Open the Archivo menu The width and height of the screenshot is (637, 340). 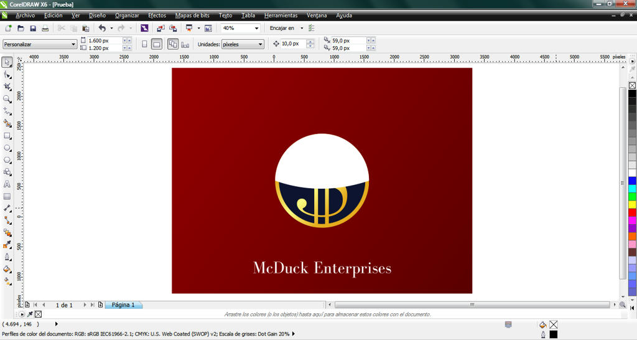click(x=25, y=16)
